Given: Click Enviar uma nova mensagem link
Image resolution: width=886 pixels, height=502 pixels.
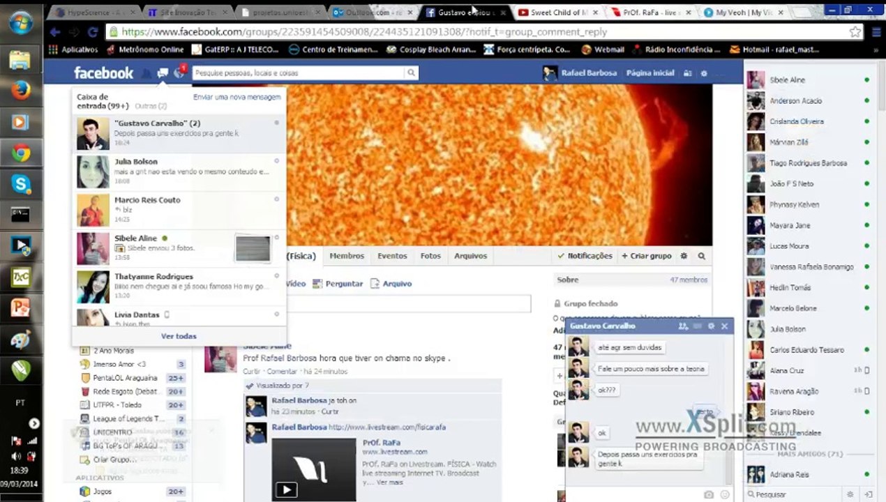Looking at the screenshot, I should (x=237, y=98).
